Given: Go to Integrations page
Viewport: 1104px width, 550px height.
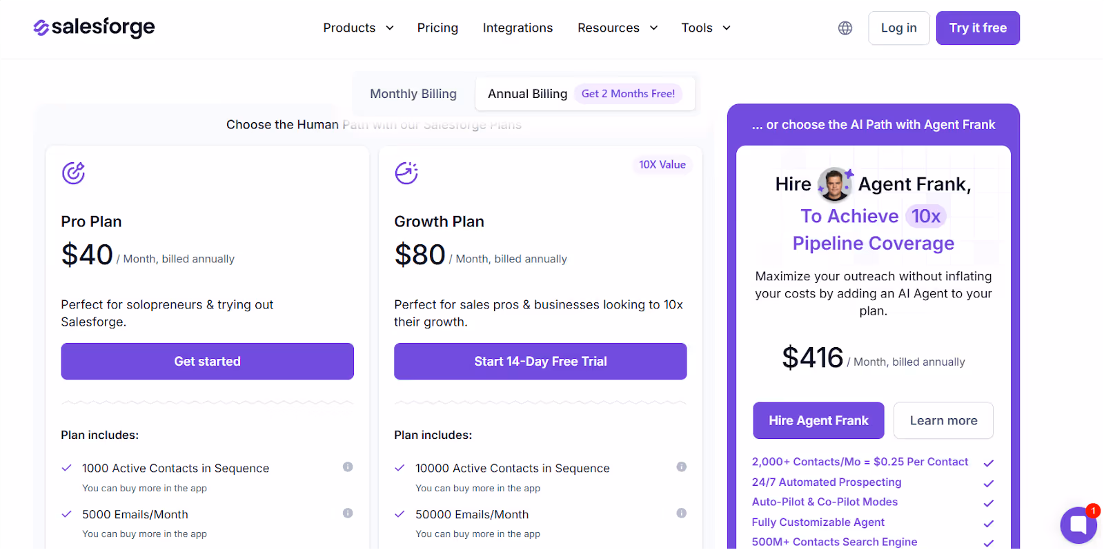Looking at the screenshot, I should click(517, 28).
